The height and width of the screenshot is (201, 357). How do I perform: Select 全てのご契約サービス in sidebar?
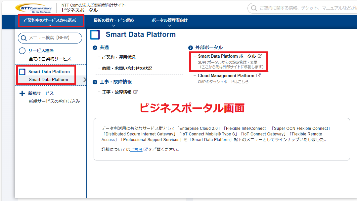coord(50,59)
